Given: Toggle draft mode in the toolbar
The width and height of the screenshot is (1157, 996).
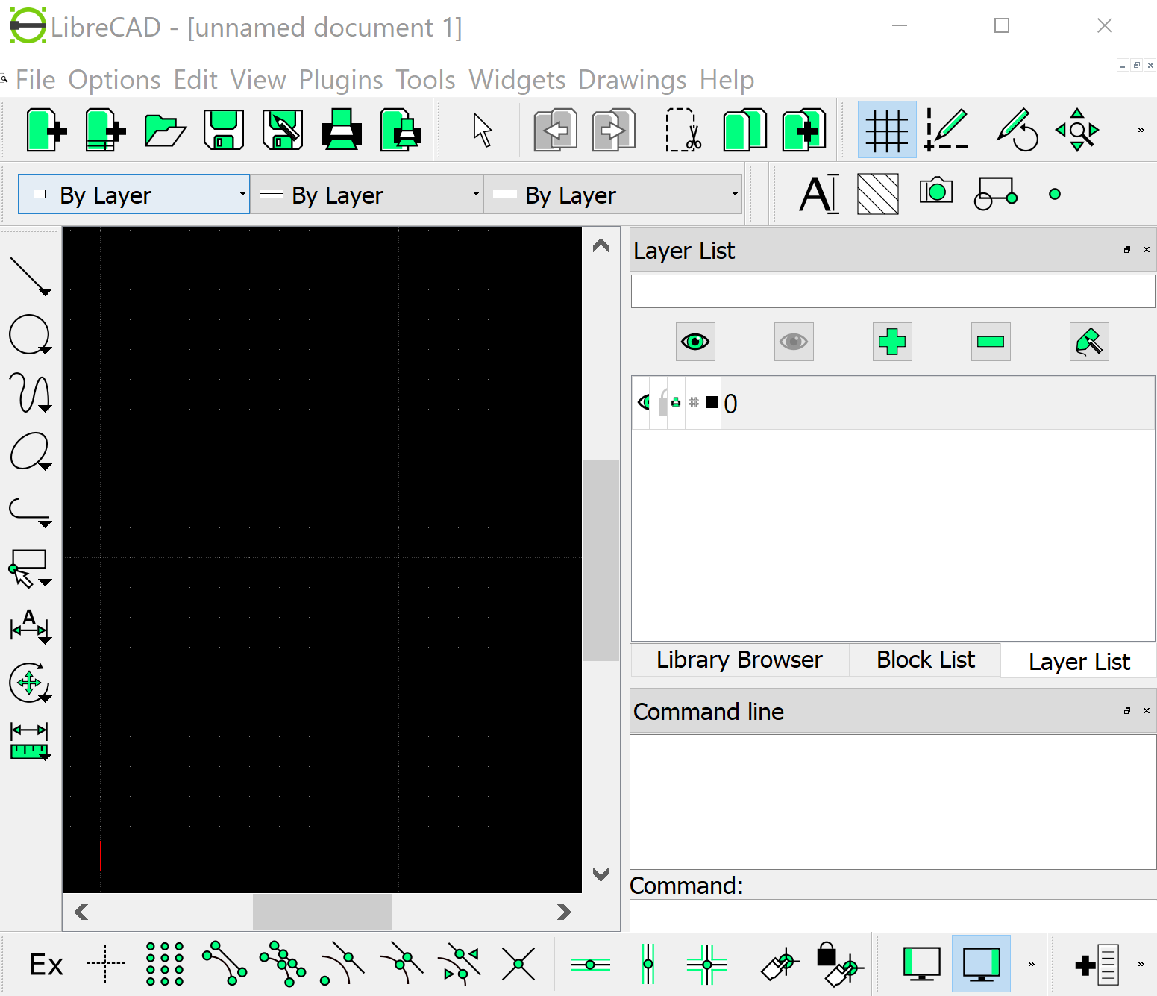Looking at the screenshot, I should point(946,130).
